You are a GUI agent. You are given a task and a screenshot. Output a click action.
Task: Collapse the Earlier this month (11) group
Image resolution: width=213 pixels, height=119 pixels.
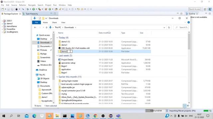click(x=57, y=77)
